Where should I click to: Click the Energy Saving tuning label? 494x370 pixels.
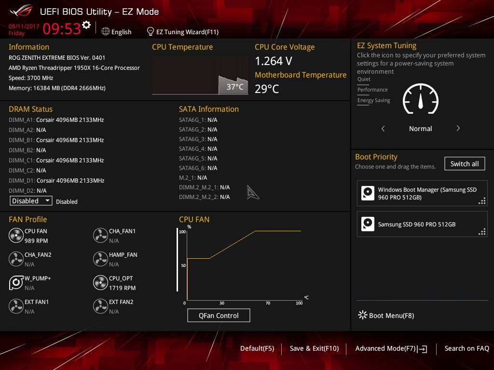tap(374, 100)
